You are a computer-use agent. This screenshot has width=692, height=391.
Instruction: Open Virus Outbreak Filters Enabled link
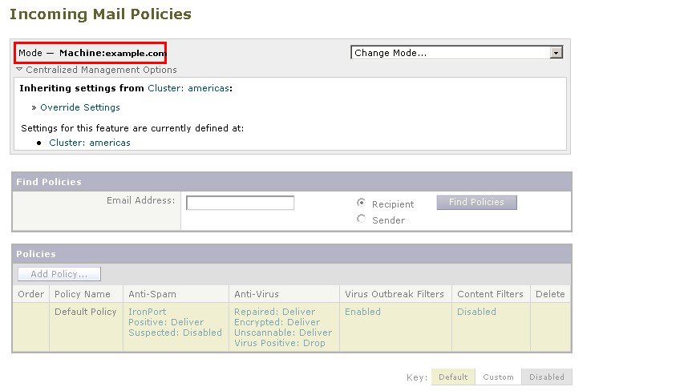[x=362, y=312]
